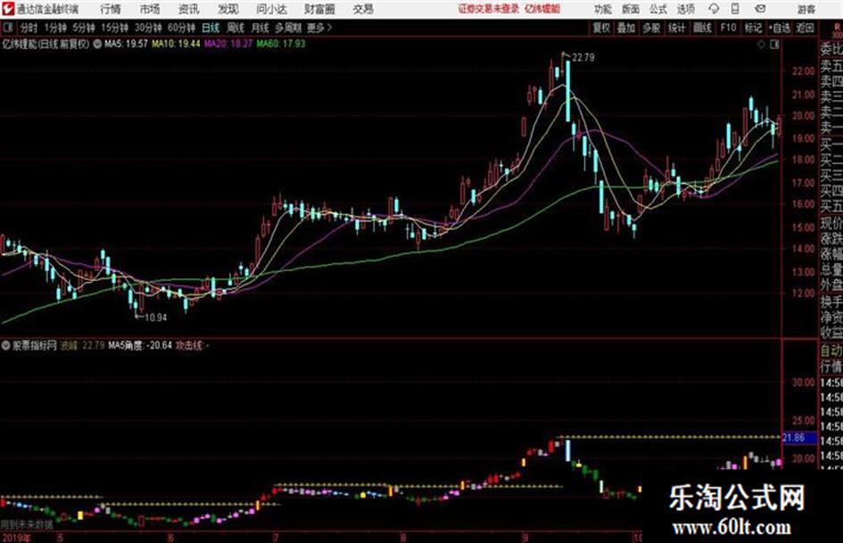Viewport: 843px width, 543px height.
Task: Click the 2019年 timeline label
Action: (x=16, y=537)
